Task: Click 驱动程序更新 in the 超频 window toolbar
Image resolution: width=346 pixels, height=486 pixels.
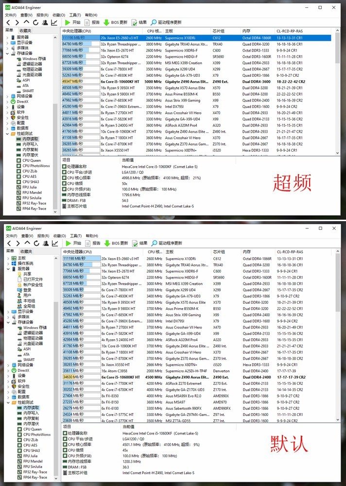Action: tap(166, 22)
